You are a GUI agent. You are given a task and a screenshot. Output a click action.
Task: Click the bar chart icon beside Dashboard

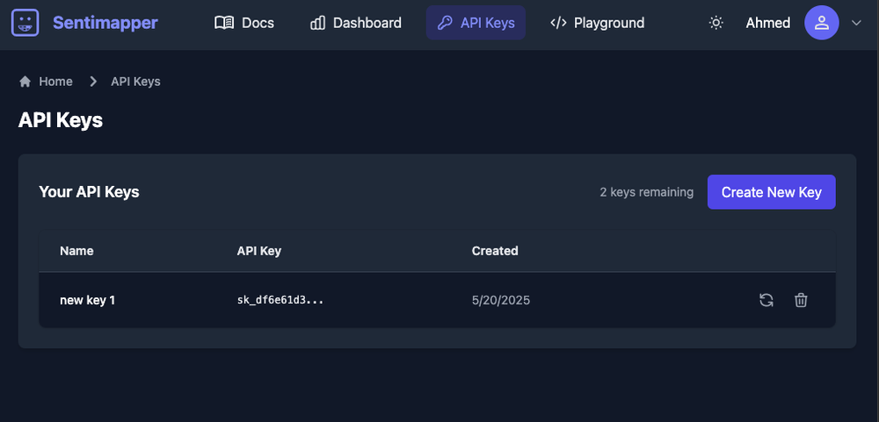(x=318, y=23)
